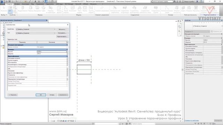
Task: Switch to the Аннотации ribbon tab
Action: [25, 4]
